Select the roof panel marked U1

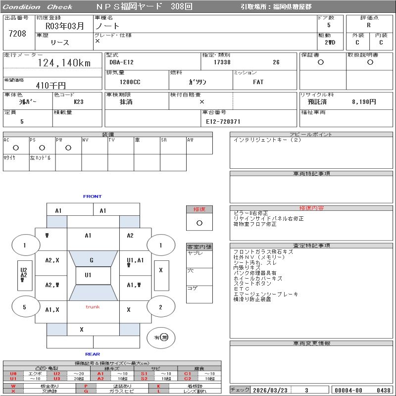(x=88, y=275)
